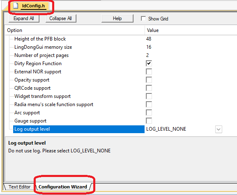Viewport: 237px width, 195px height.
Task: Open the Help button
Action: tap(117, 18)
